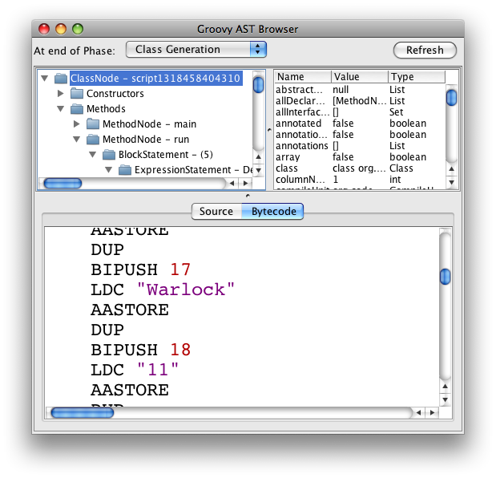The height and width of the screenshot is (478, 496).
Task: Click the tree panel vertical scrollbar thumb
Action: [259, 84]
